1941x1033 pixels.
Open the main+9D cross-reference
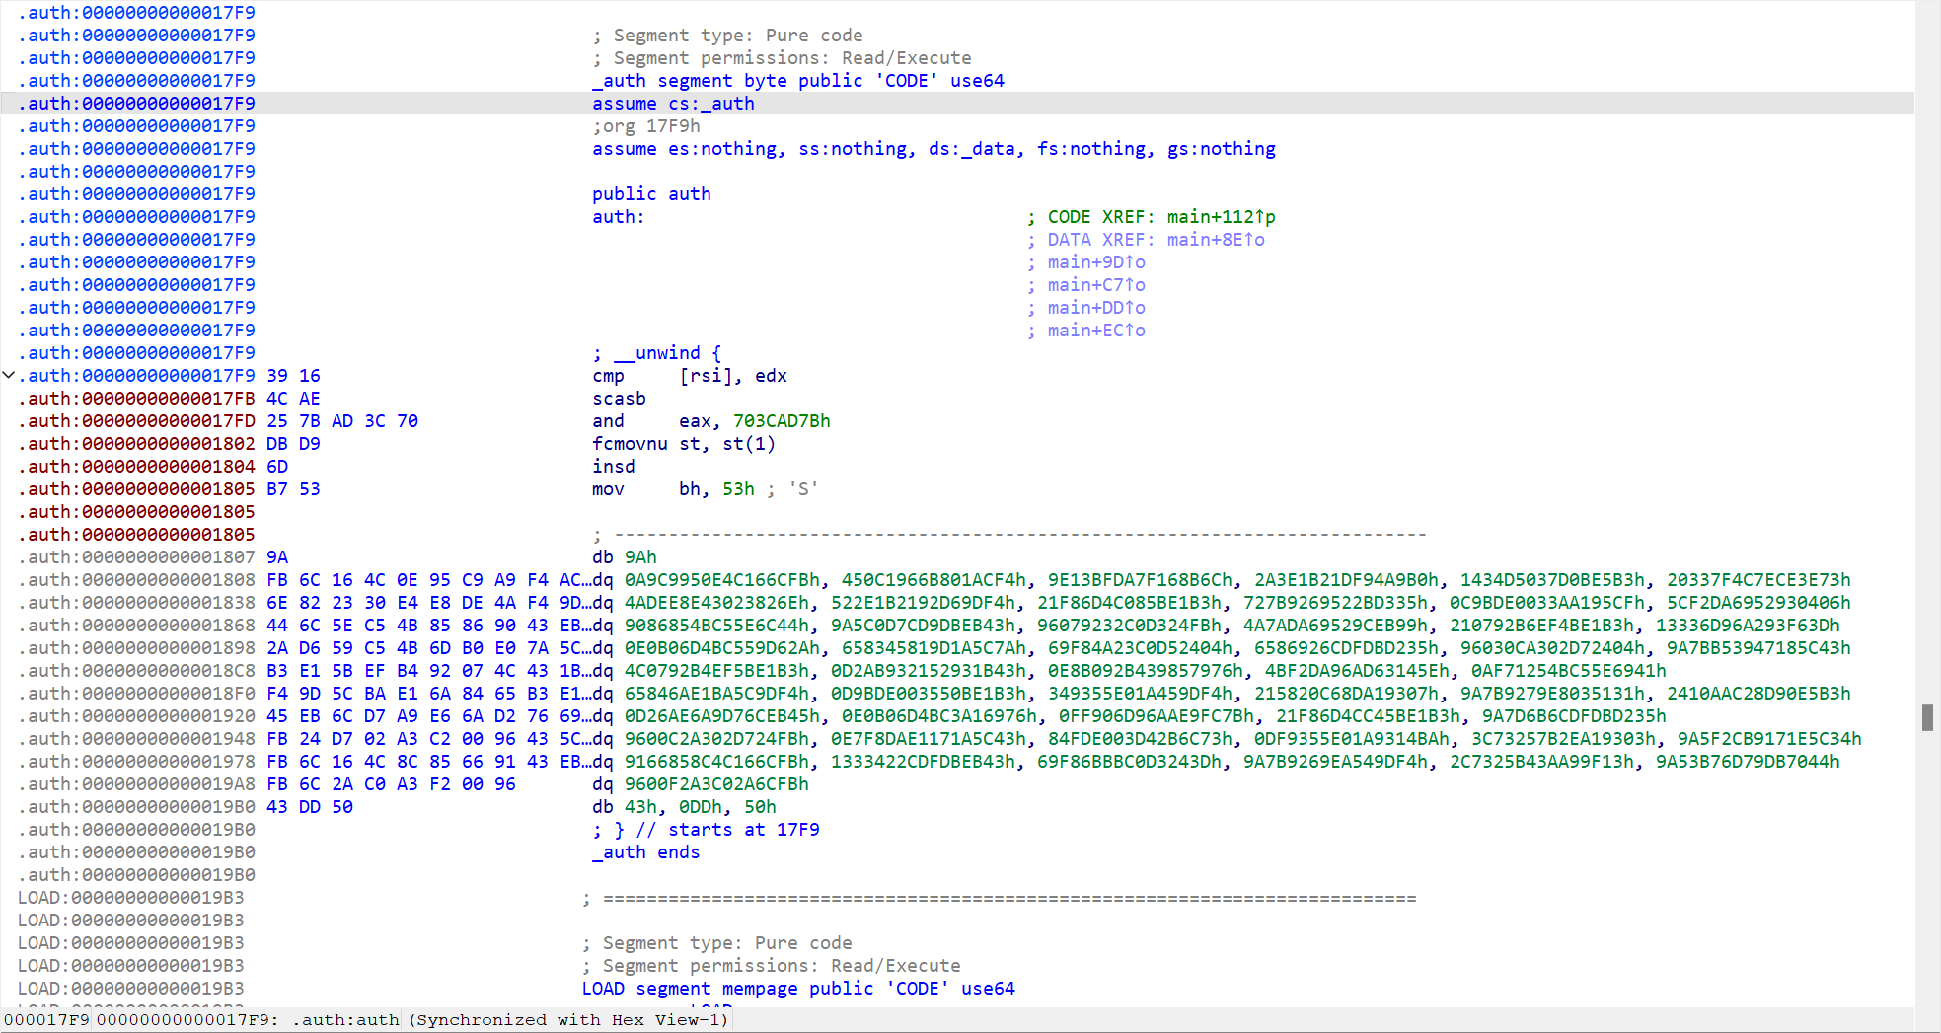[1095, 262]
